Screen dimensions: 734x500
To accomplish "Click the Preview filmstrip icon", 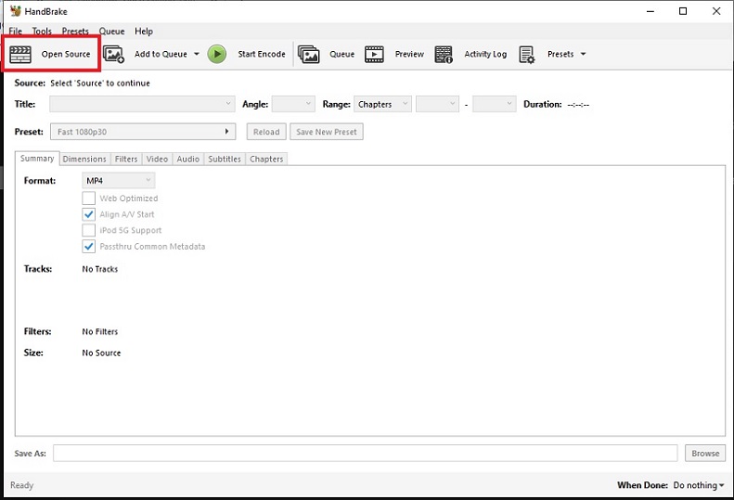I will (374, 54).
